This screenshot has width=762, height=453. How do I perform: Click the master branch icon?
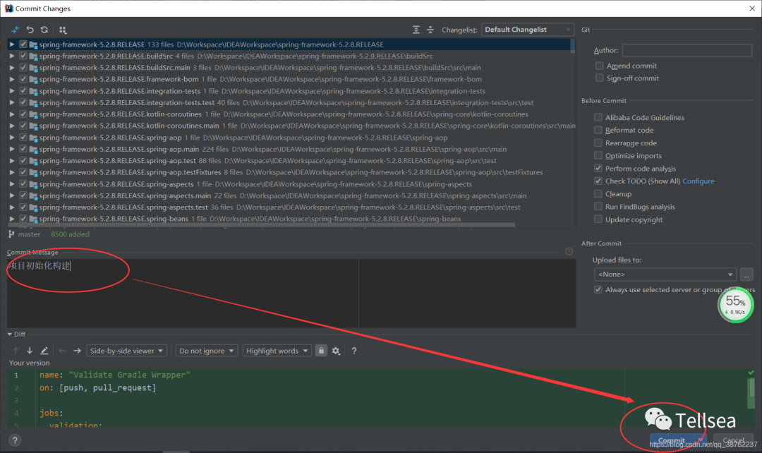point(11,234)
